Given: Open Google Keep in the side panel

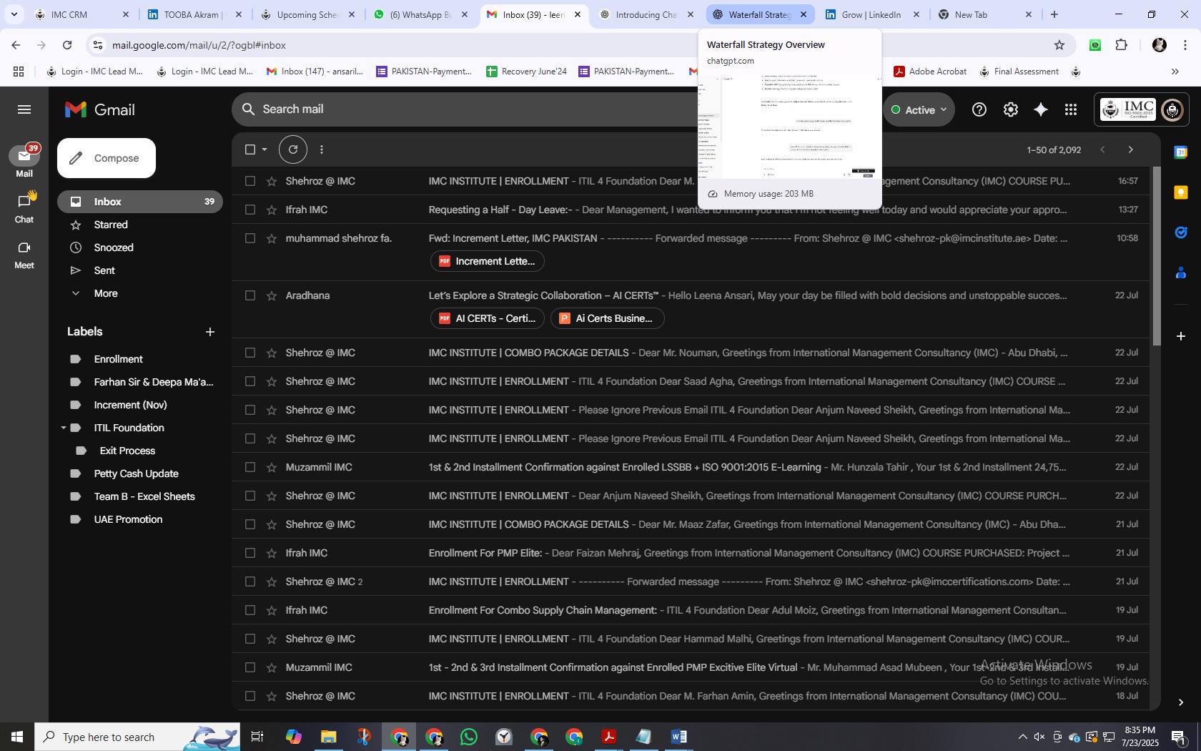Looking at the screenshot, I should [1181, 192].
